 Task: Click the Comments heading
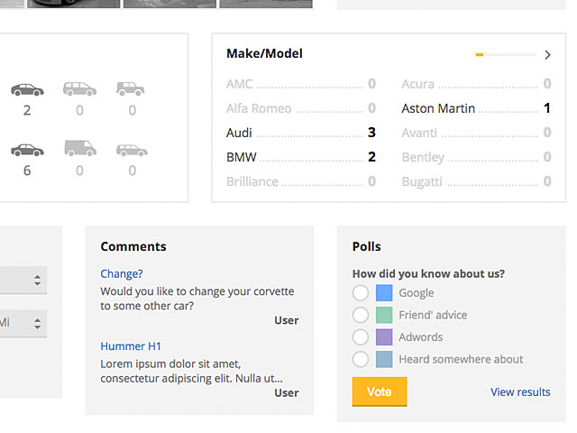tap(133, 246)
